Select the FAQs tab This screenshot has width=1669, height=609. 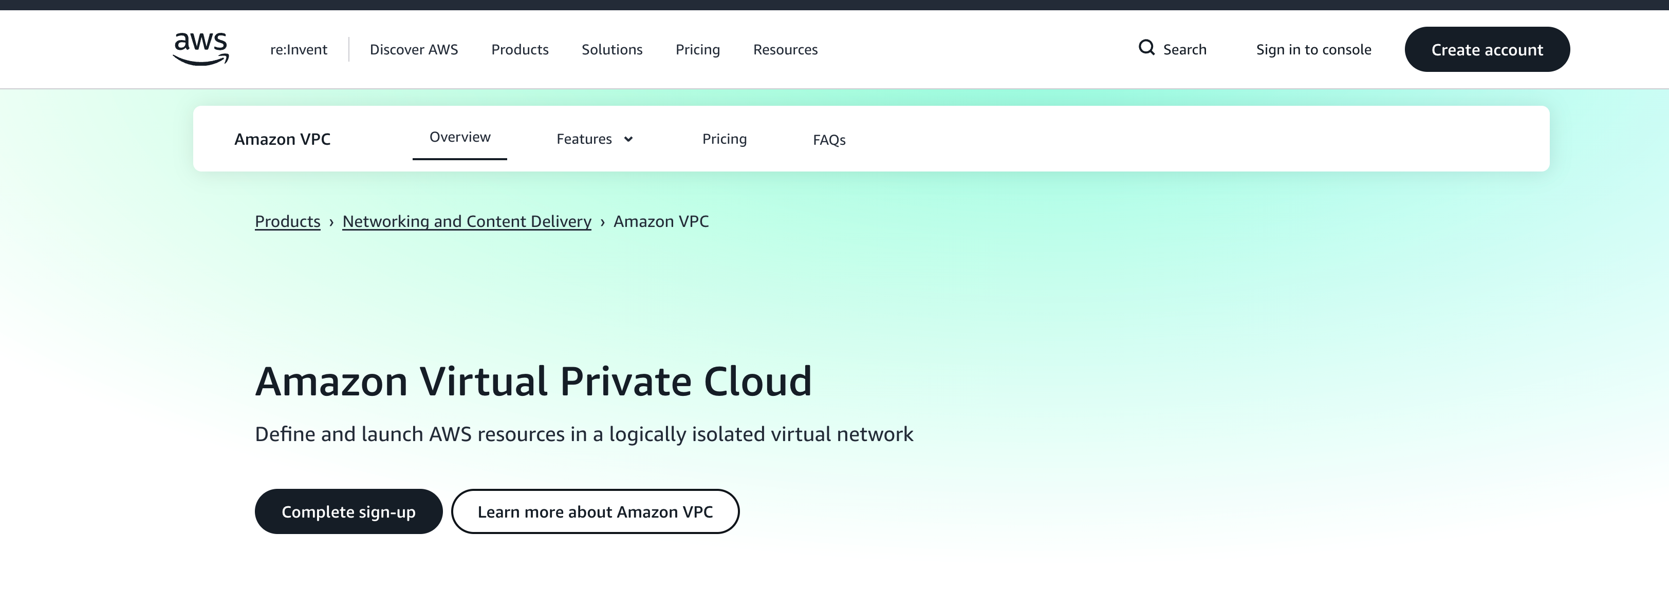829,139
